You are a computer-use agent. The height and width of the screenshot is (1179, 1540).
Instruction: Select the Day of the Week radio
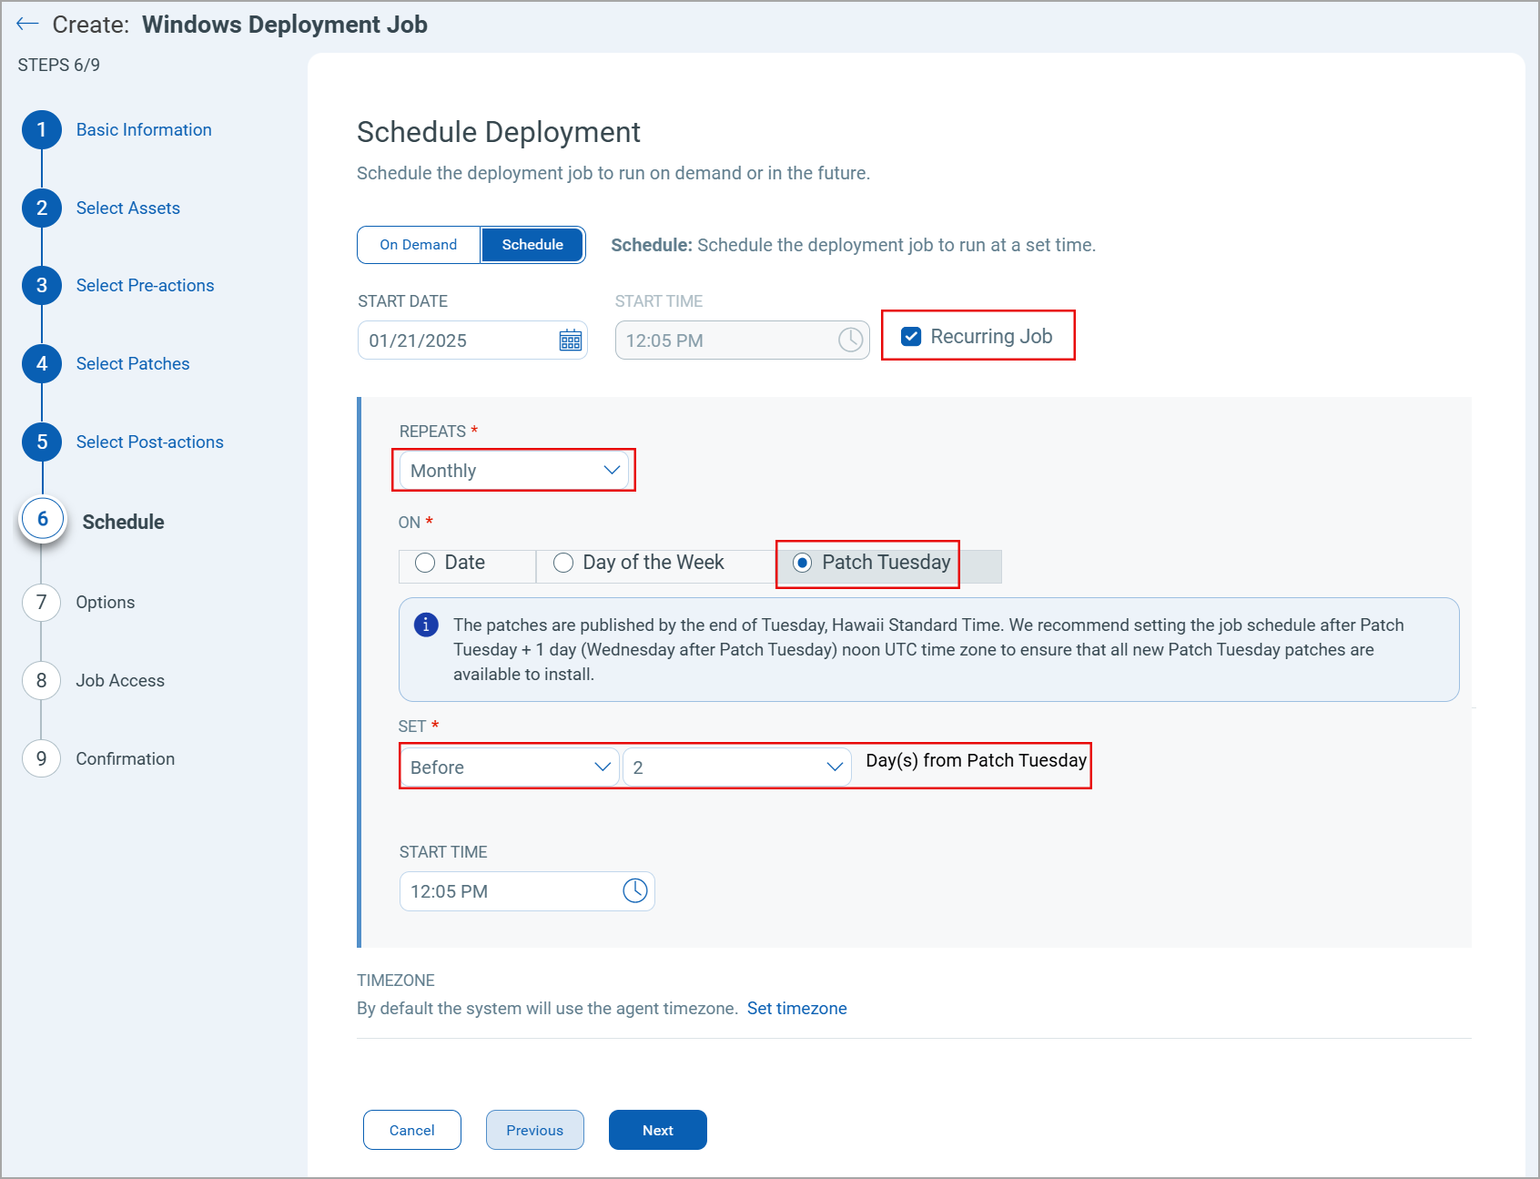563,563
